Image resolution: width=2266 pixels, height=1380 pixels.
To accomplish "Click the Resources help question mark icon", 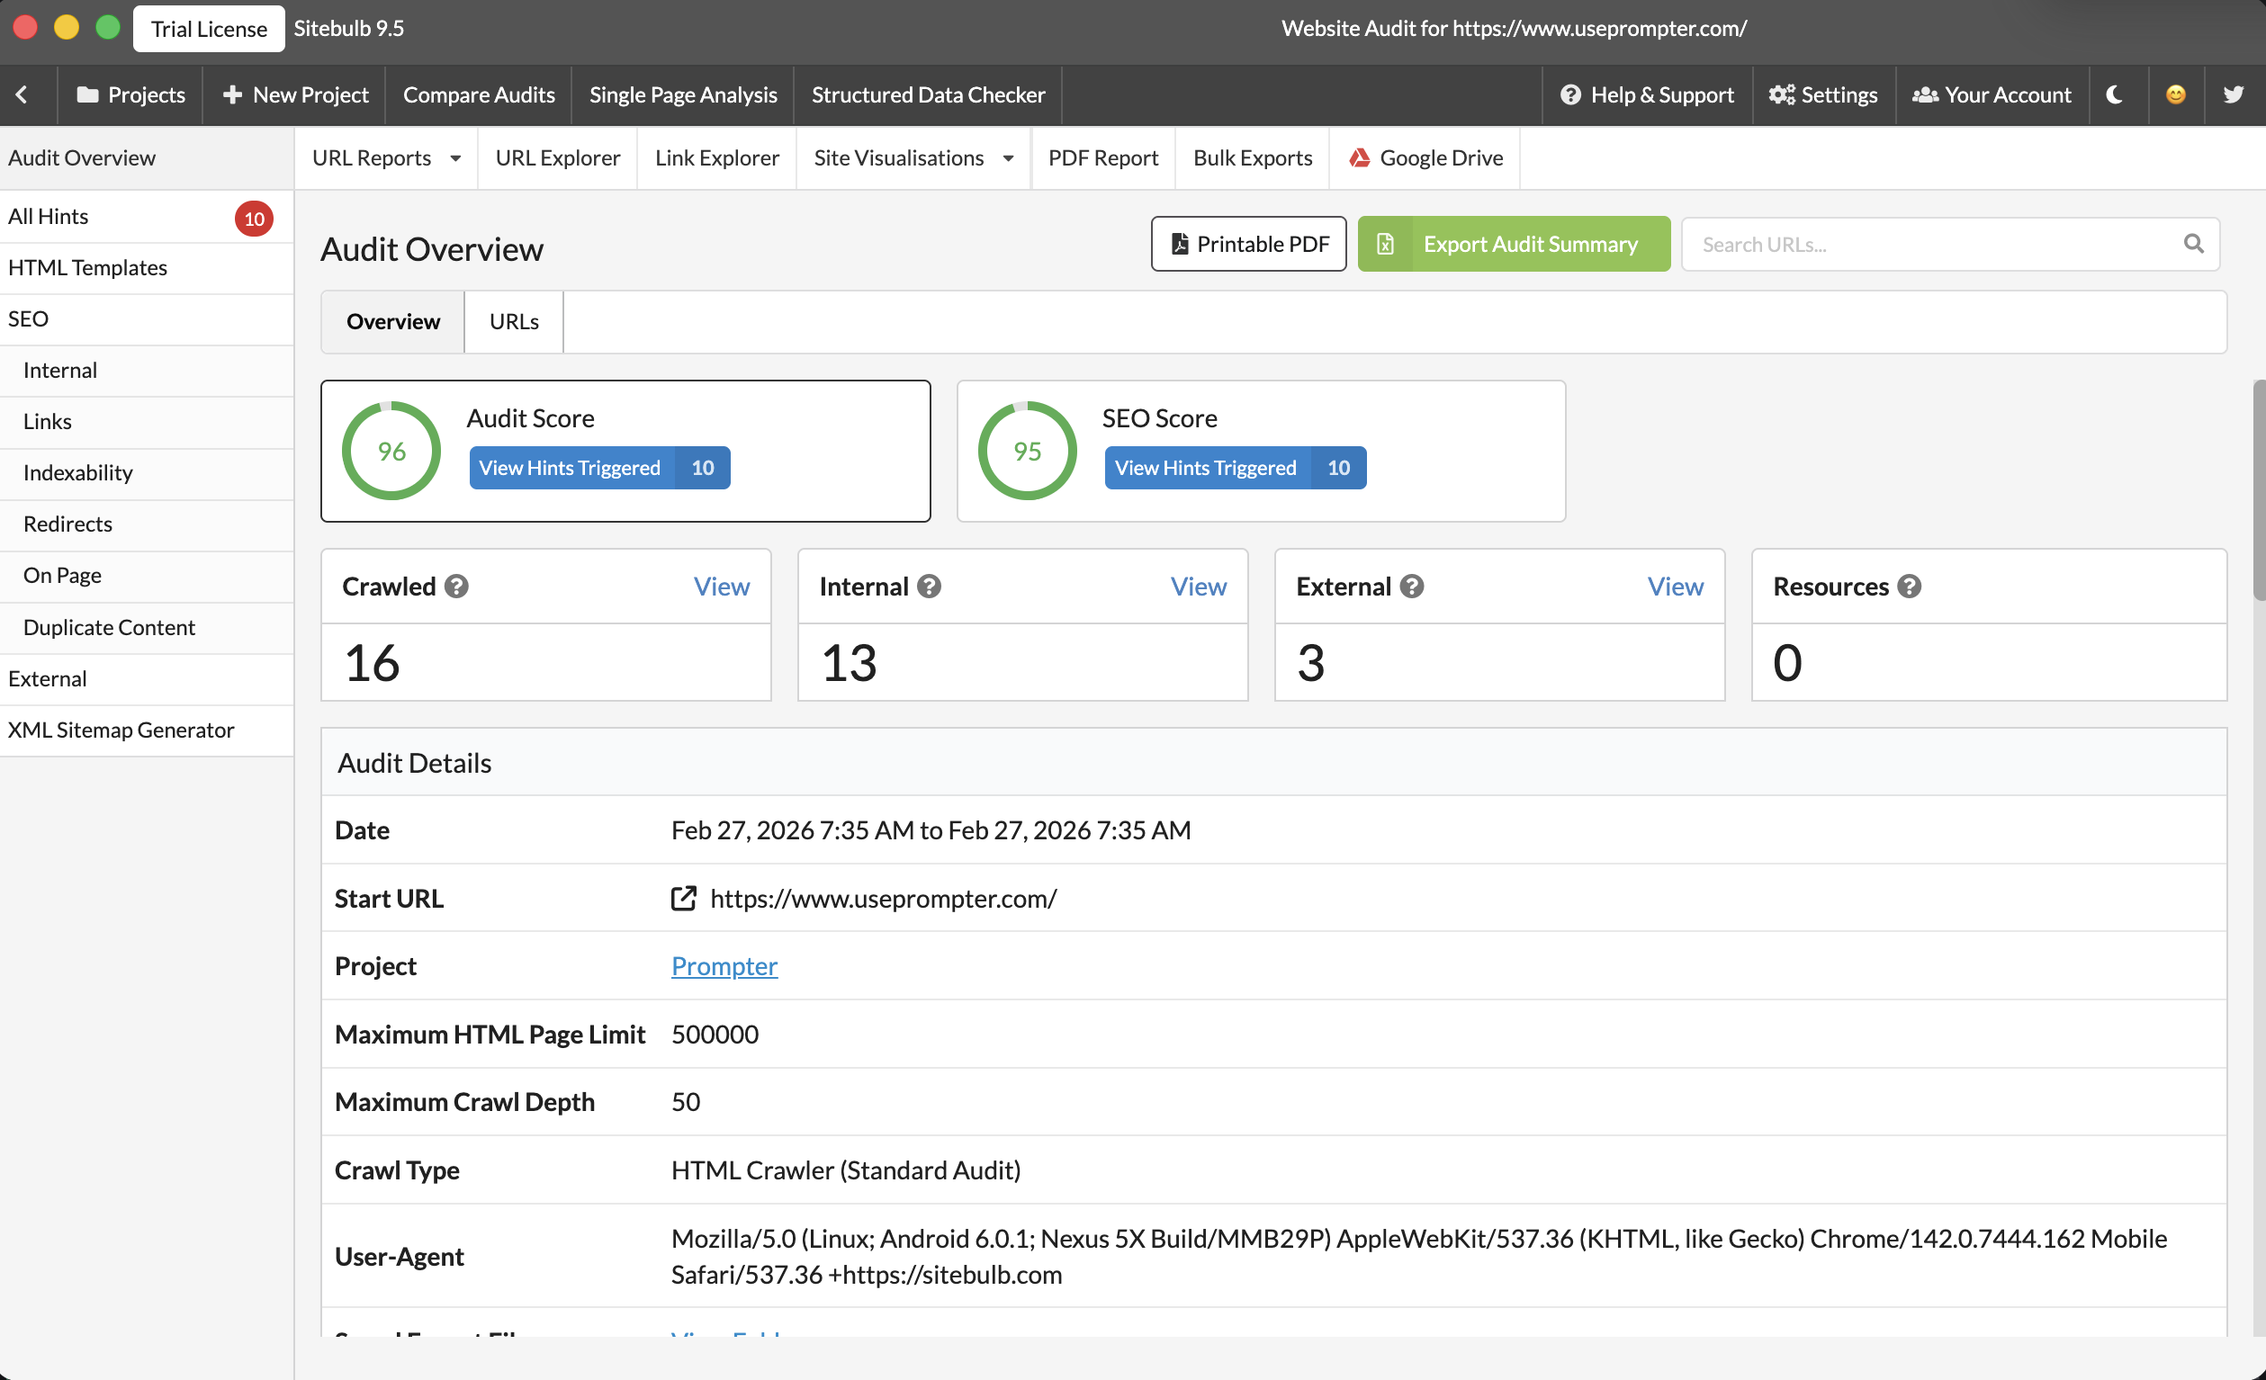I will coord(1909,587).
